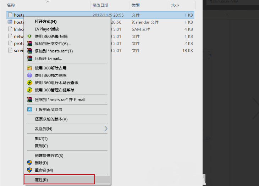Viewport: 259px width, 186px height.
Task: Choose 添加到压缩文件(A)... option
Action: pos(67,44)
